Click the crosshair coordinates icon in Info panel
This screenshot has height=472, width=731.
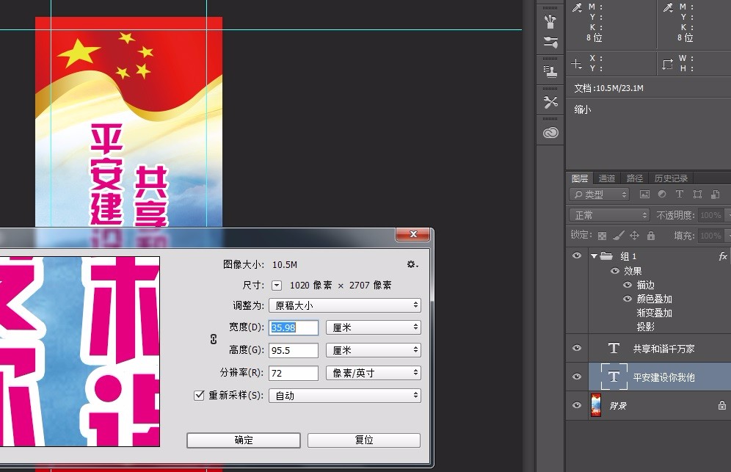pyautogui.click(x=576, y=63)
